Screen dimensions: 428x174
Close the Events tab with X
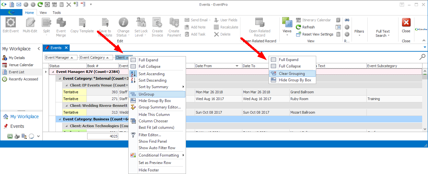66,48
